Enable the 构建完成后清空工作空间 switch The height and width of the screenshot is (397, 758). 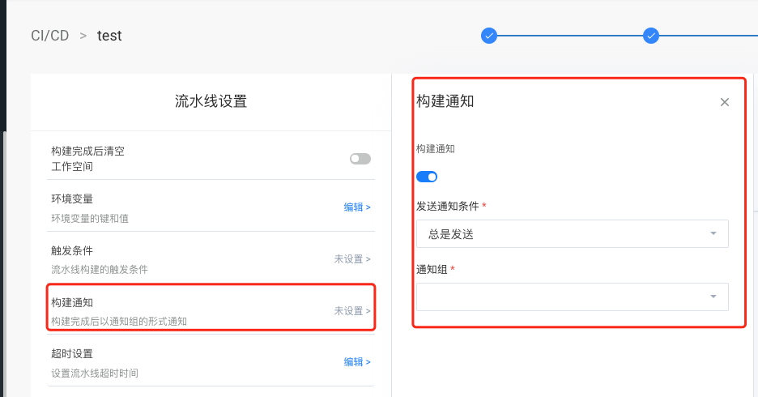click(360, 159)
